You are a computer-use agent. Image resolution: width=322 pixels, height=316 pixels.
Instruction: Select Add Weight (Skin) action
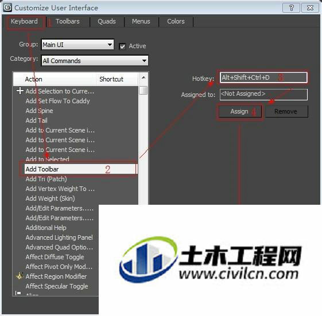51,198
